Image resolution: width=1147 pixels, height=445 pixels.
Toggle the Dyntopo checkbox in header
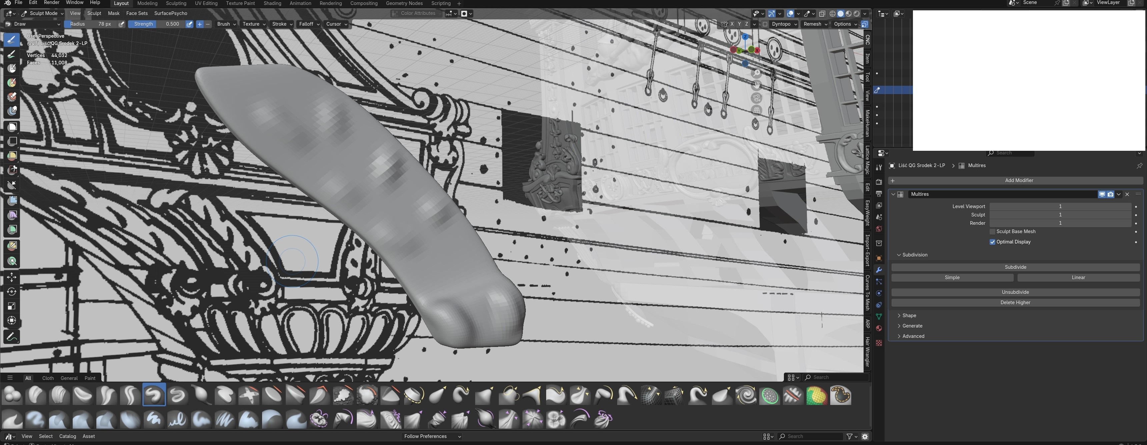tap(765, 24)
